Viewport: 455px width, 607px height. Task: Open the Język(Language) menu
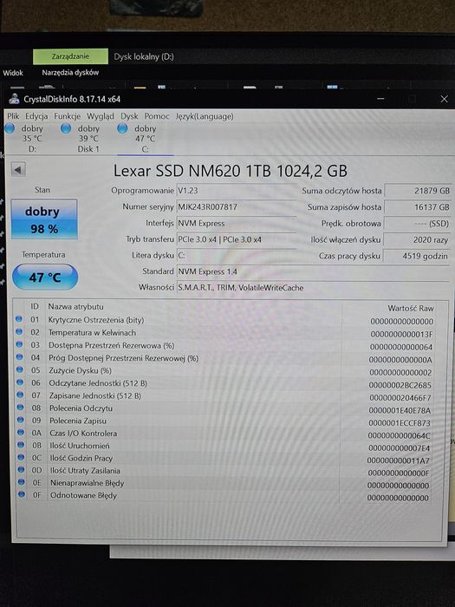205,116
